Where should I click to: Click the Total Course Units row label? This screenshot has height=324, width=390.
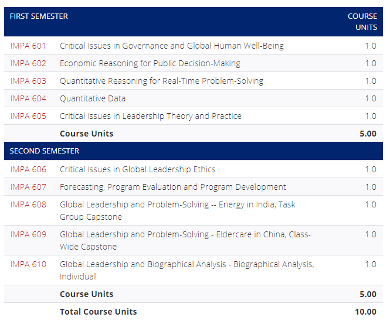tap(99, 312)
